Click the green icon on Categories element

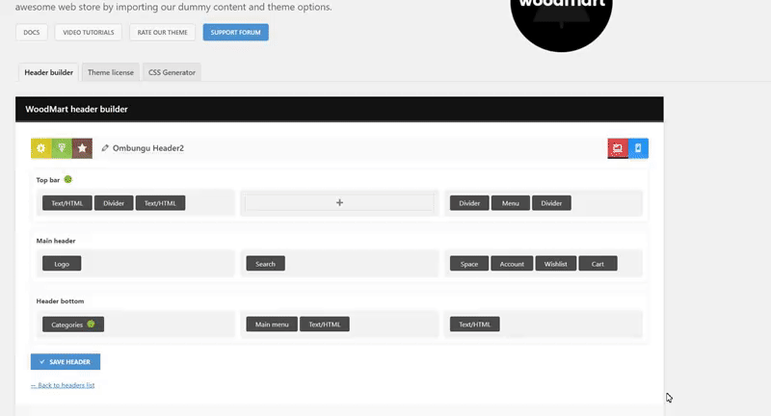tap(91, 324)
